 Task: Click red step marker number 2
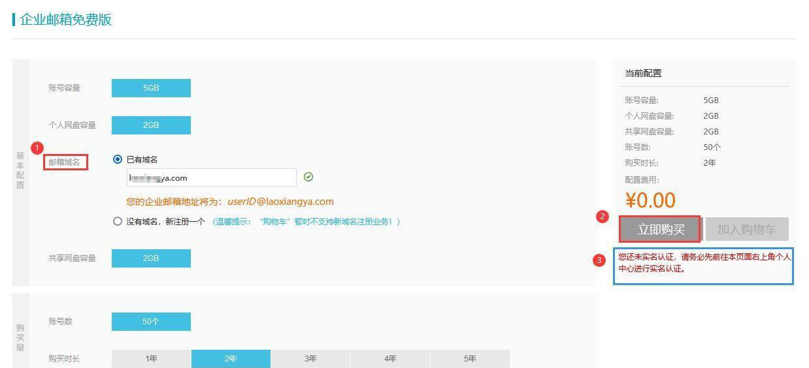603,217
